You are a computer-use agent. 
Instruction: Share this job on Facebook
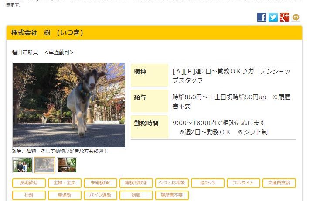[x=262, y=17]
